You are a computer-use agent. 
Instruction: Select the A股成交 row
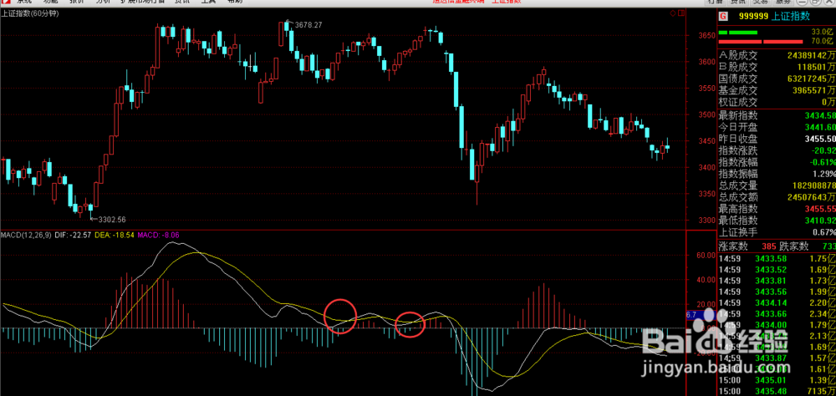tap(777, 55)
